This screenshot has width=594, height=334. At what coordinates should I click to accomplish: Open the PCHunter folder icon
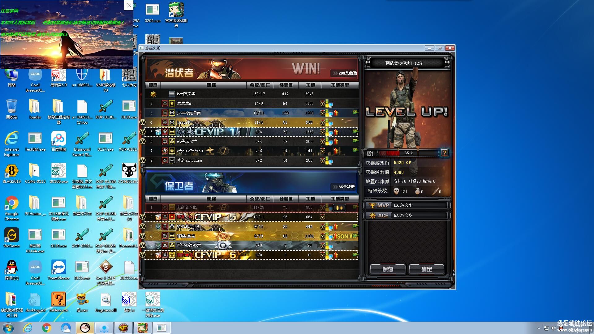click(35, 206)
